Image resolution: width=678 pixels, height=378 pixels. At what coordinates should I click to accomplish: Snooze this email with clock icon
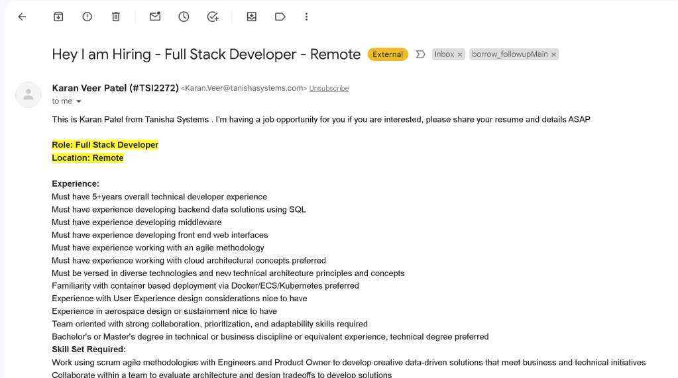click(184, 17)
